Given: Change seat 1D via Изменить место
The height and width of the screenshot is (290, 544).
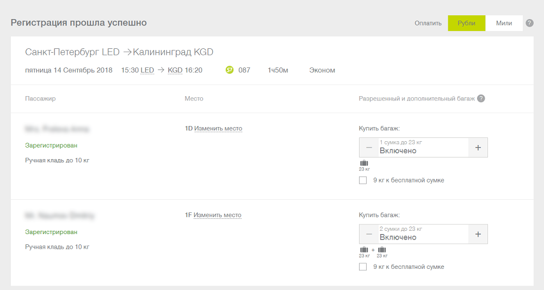Looking at the screenshot, I should click(x=218, y=129).
